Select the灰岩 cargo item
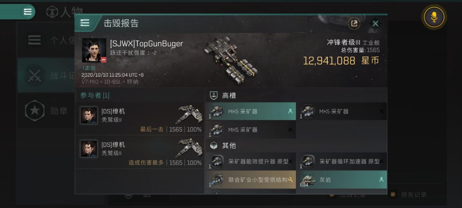The height and width of the screenshot is (208, 462). pyautogui.click(x=342, y=180)
